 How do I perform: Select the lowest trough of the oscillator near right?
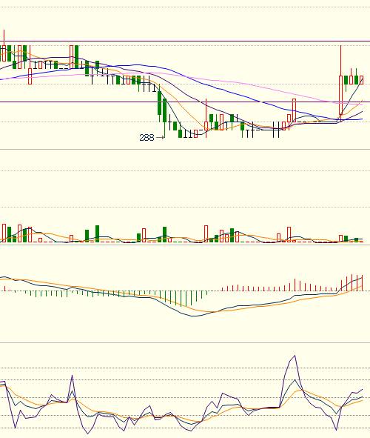pos(337,430)
